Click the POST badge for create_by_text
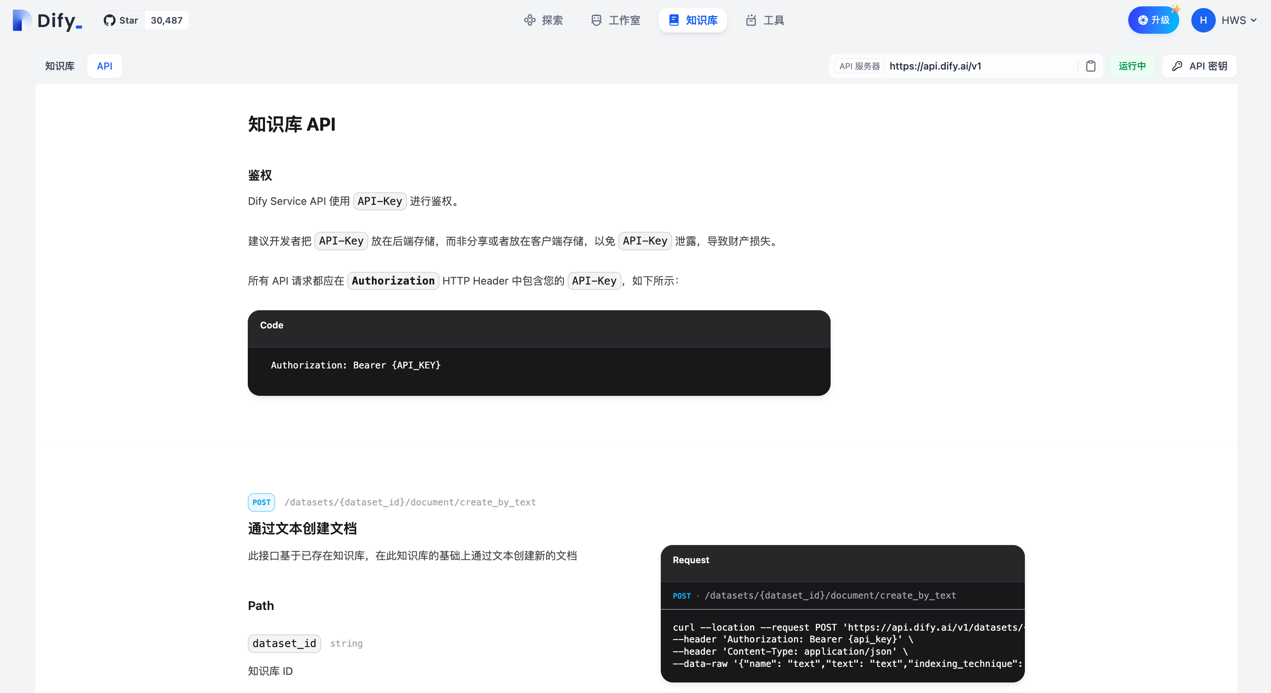This screenshot has width=1271, height=693. (x=262, y=502)
